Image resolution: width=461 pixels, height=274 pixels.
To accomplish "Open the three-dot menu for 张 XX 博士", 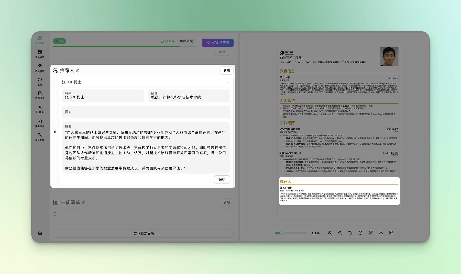I will point(227,82).
